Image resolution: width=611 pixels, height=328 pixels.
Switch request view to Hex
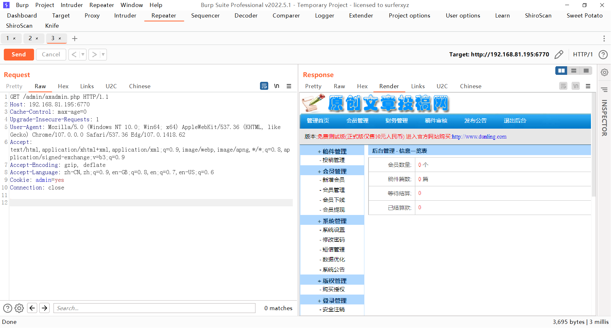[63, 86]
